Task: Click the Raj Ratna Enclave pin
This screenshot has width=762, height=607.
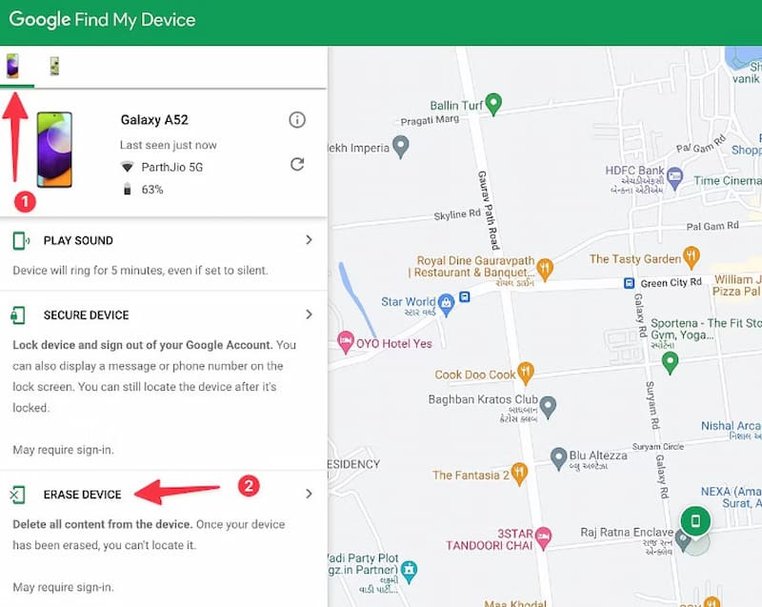Action: pyautogui.click(x=683, y=541)
